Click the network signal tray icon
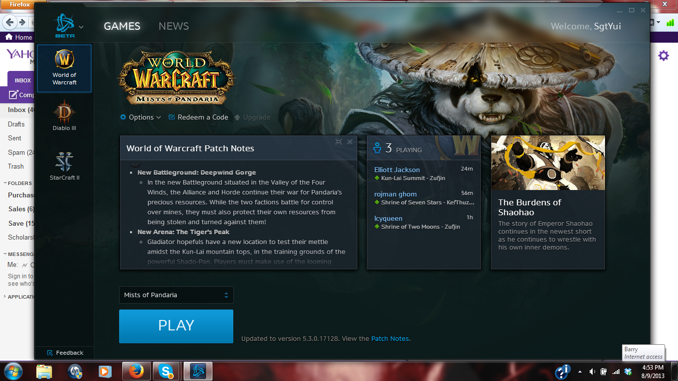The width and height of the screenshot is (678, 381). (x=616, y=372)
